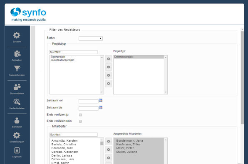Select Eigenprojekt in available project types
The image size is (248, 164).
point(58,57)
